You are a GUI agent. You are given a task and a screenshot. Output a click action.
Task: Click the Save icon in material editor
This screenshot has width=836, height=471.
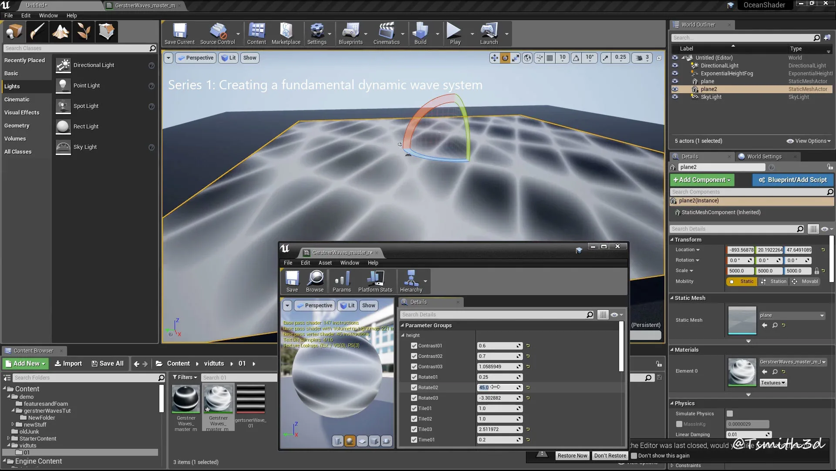292,280
